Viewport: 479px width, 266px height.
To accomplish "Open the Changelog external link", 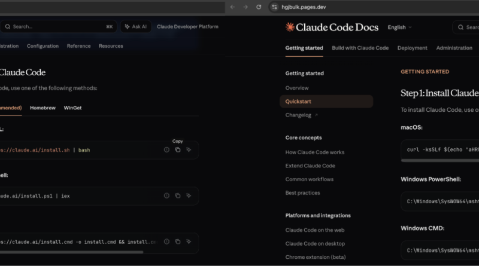I will (x=302, y=115).
